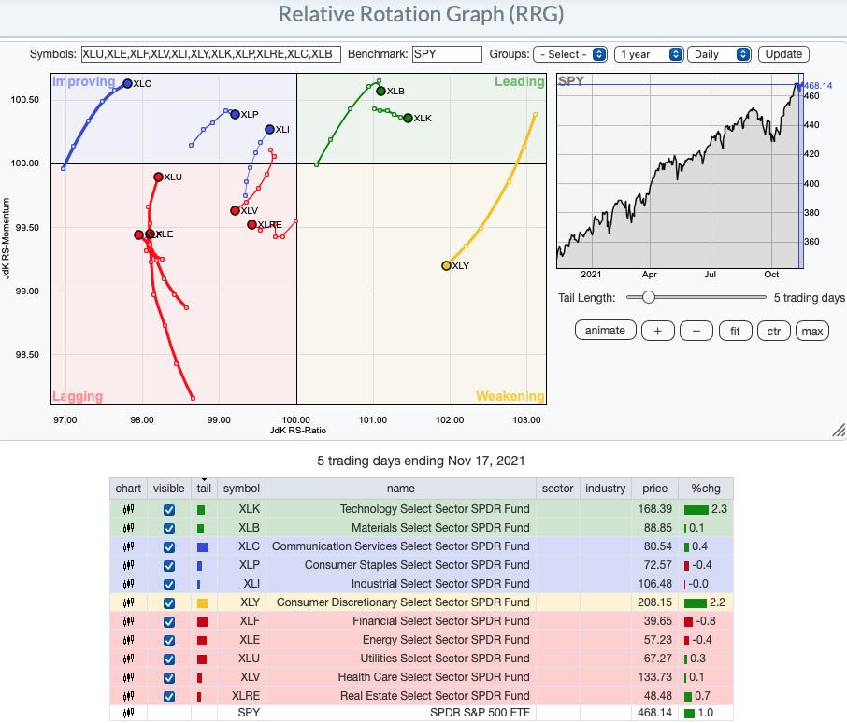Click the Symbols input field
This screenshot has height=723, width=847.
tap(210, 54)
